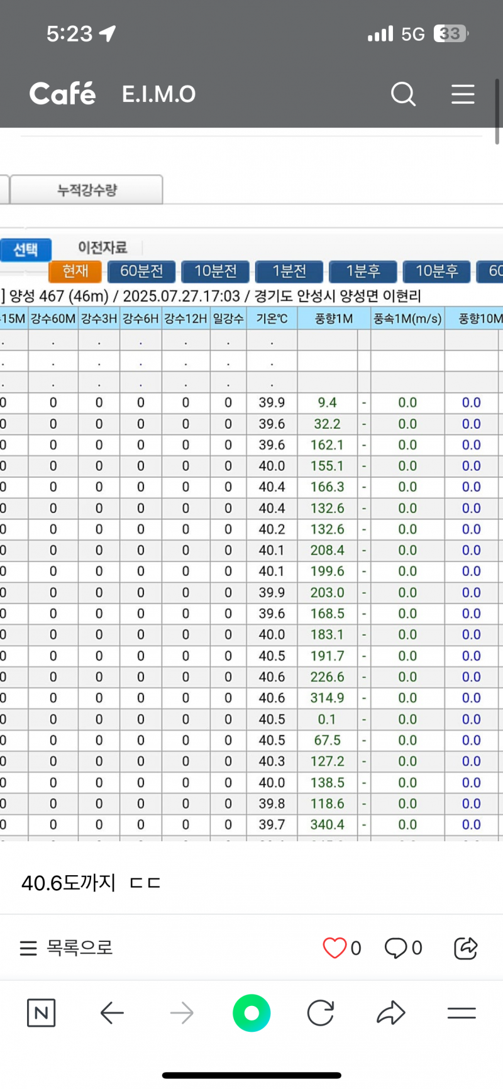Select temperature cell in 191.7 row
This screenshot has width=503, height=1089.
pos(272,656)
